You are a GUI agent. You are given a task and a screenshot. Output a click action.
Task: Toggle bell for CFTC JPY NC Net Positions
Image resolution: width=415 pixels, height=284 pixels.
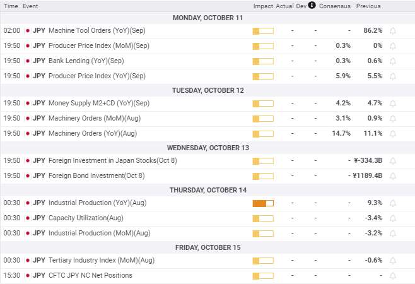(x=393, y=275)
